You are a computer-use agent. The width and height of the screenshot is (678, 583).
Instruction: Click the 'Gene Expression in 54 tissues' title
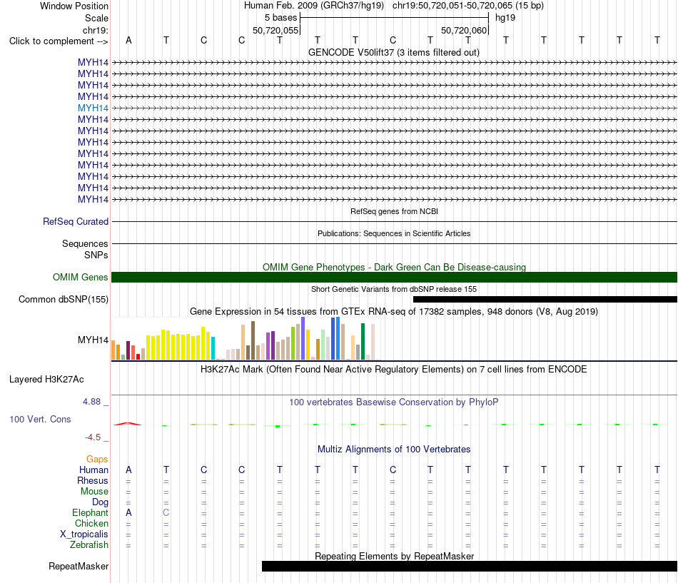[394, 311]
